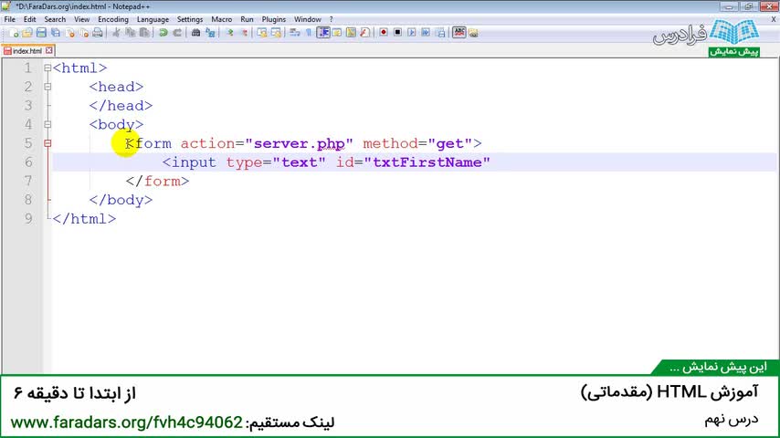Save the file with the Save icon
The height and width of the screenshot is (438, 780).
[x=41, y=33]
